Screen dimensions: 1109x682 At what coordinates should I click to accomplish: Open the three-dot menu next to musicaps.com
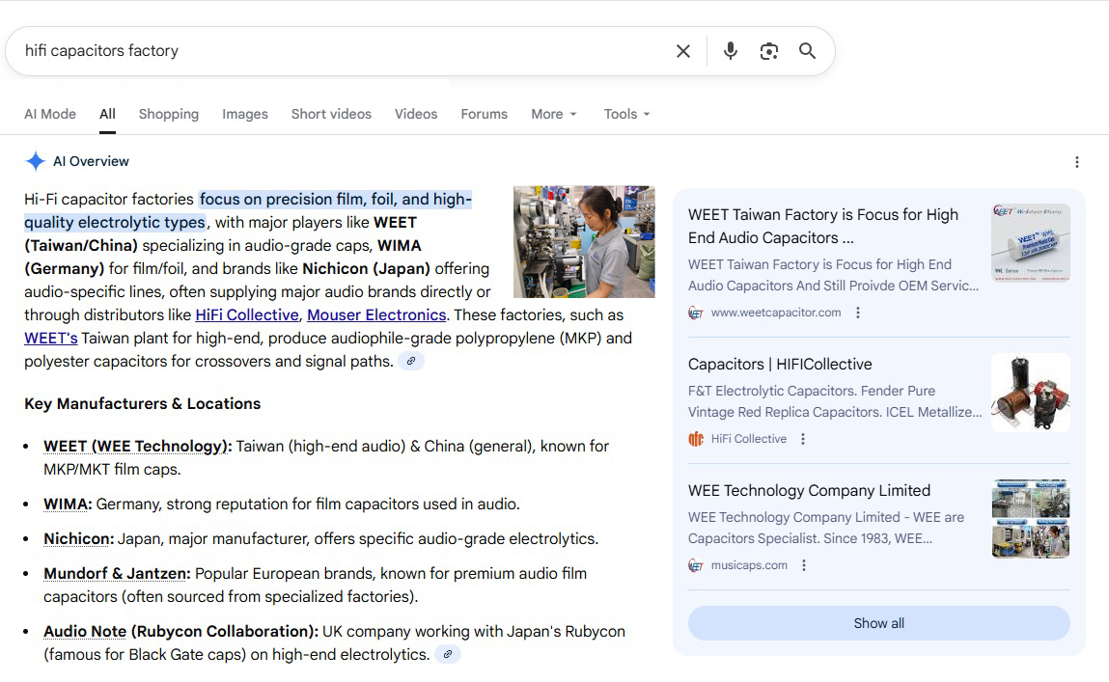tap(804, 564)
